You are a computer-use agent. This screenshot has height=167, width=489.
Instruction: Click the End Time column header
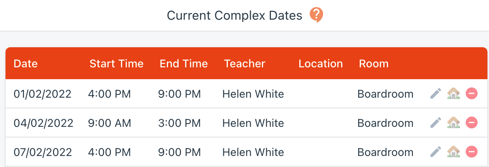coord(183,63)
